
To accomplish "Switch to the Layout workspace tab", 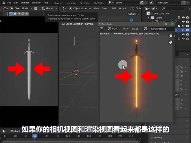I will [58, 3].
